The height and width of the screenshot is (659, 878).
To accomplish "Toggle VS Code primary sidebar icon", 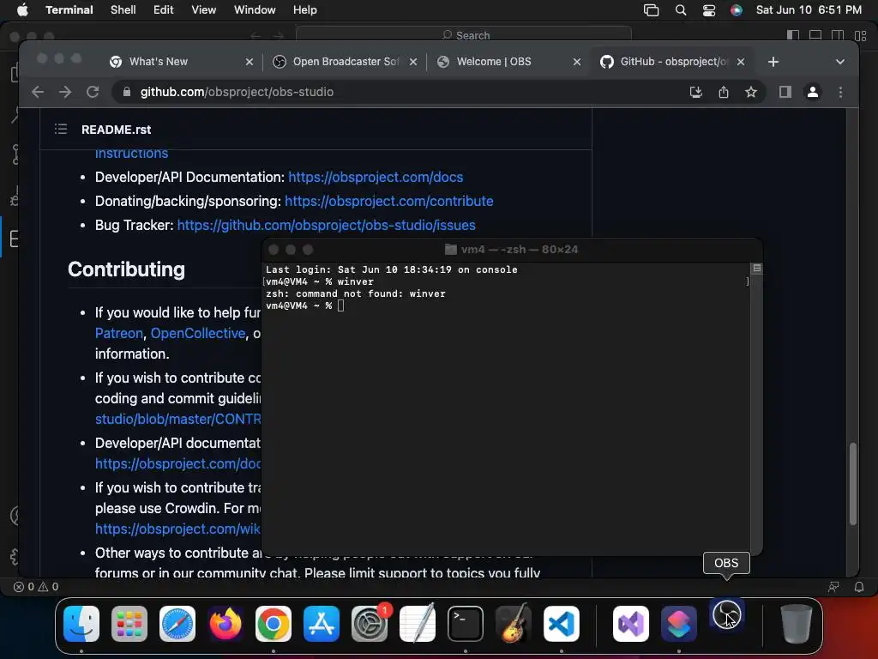I will click(x=793, y=35).
